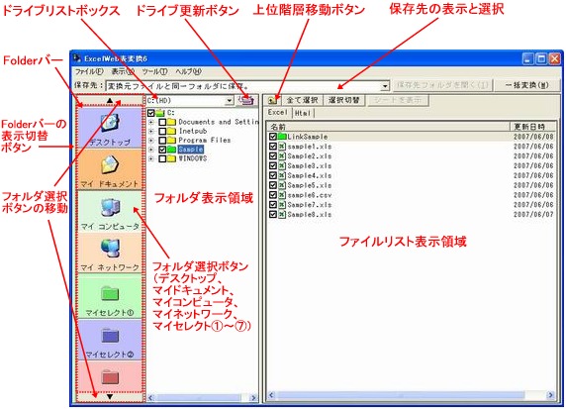This screenshot has width=566, height=409.
Task: Open the デスクトップ folder button
Action: coord(110,128)
